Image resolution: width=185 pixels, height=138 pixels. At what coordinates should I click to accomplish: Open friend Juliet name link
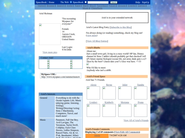125,85
